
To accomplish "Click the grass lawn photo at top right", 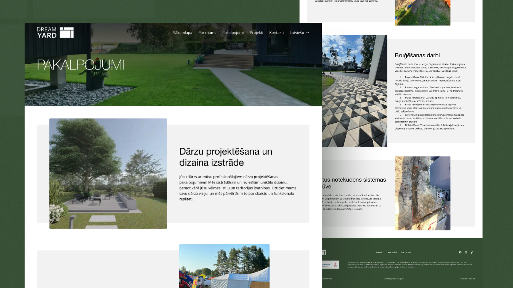I will click(422, 13).
